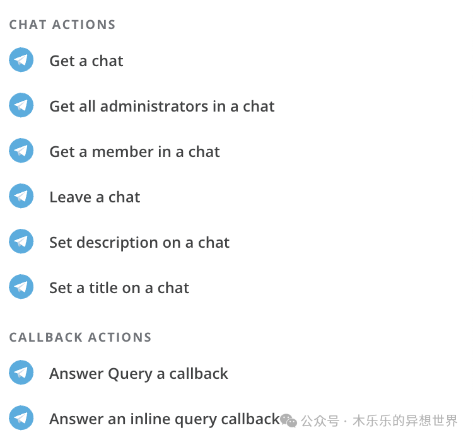
Task: Choose the icon next to Set description on a chat
Action: (x=21, y=241)
